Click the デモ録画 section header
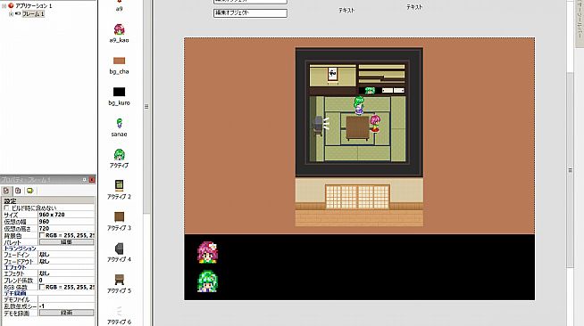 (x=15, y=293)
